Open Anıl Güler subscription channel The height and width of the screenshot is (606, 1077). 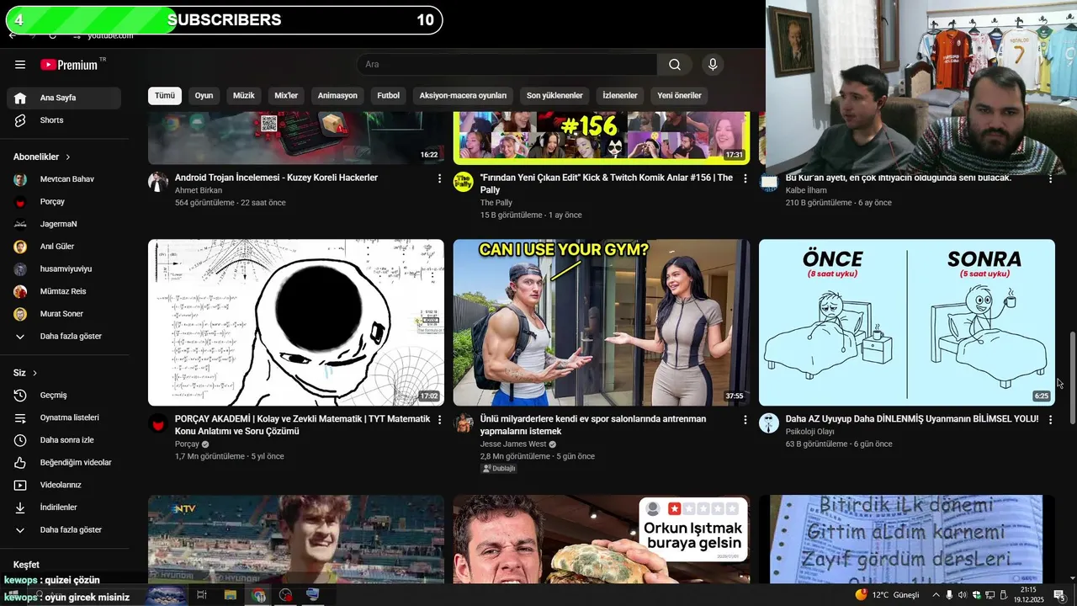pos(64,247)
